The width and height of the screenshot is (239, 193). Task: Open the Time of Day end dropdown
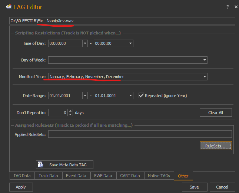pyautogui.click(x=130, y=43)
